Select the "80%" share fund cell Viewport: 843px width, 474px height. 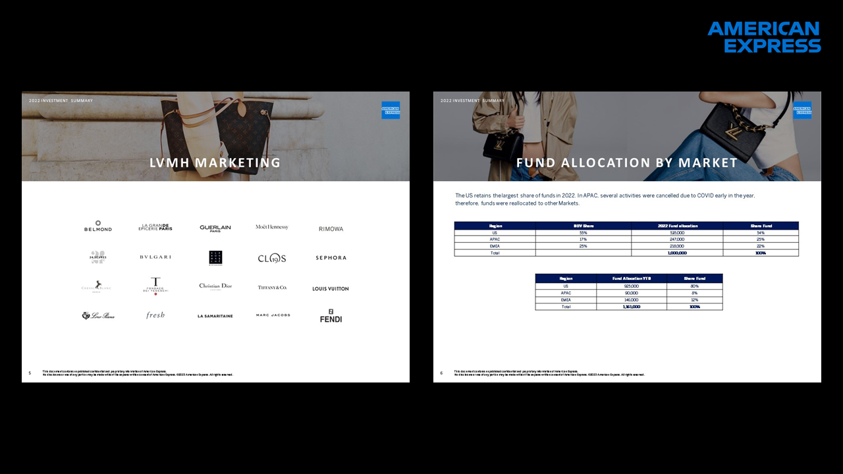point(695,286)
